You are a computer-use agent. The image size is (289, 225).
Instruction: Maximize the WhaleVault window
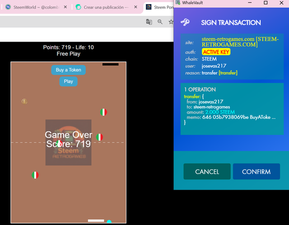tap(266, 3)
